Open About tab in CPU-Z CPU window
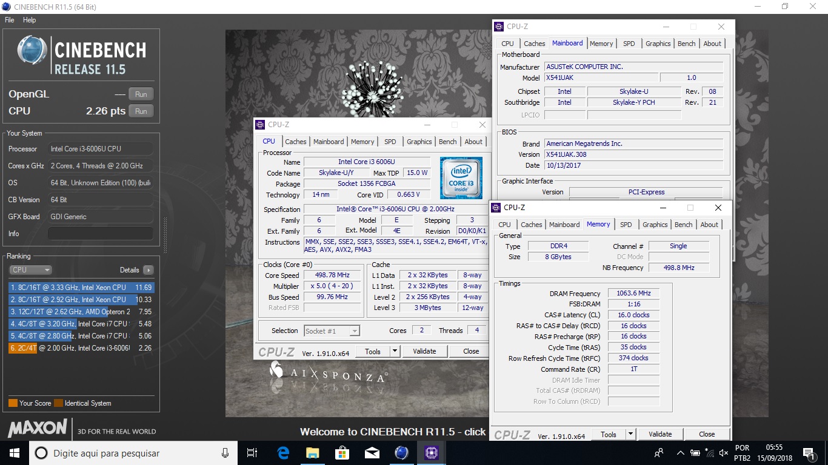The width and height of the screenshot is (828, 465). point(474,142)
